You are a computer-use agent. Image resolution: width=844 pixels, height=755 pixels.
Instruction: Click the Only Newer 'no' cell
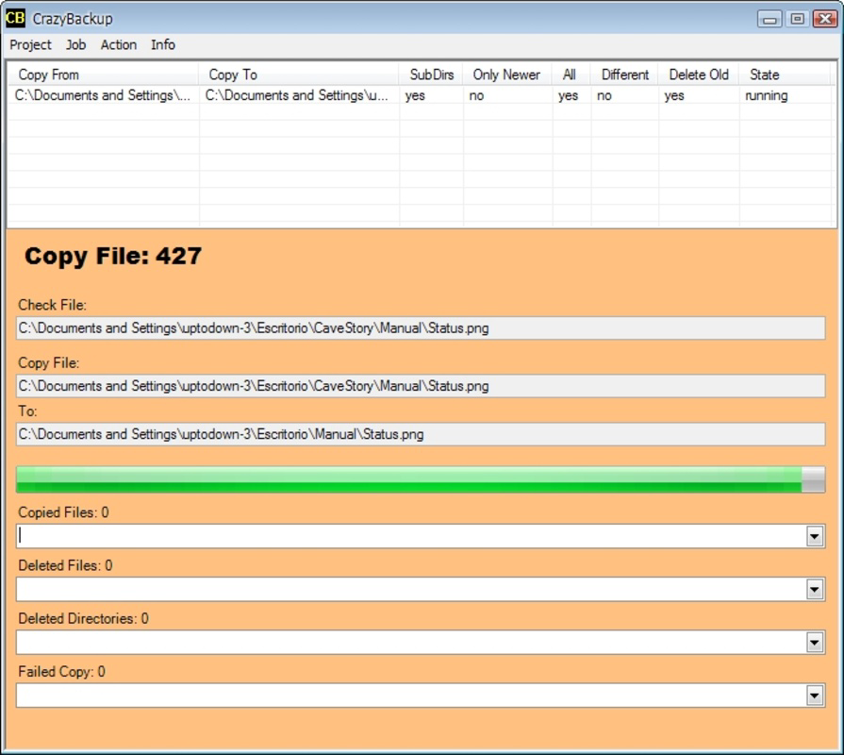coord(507,95)
